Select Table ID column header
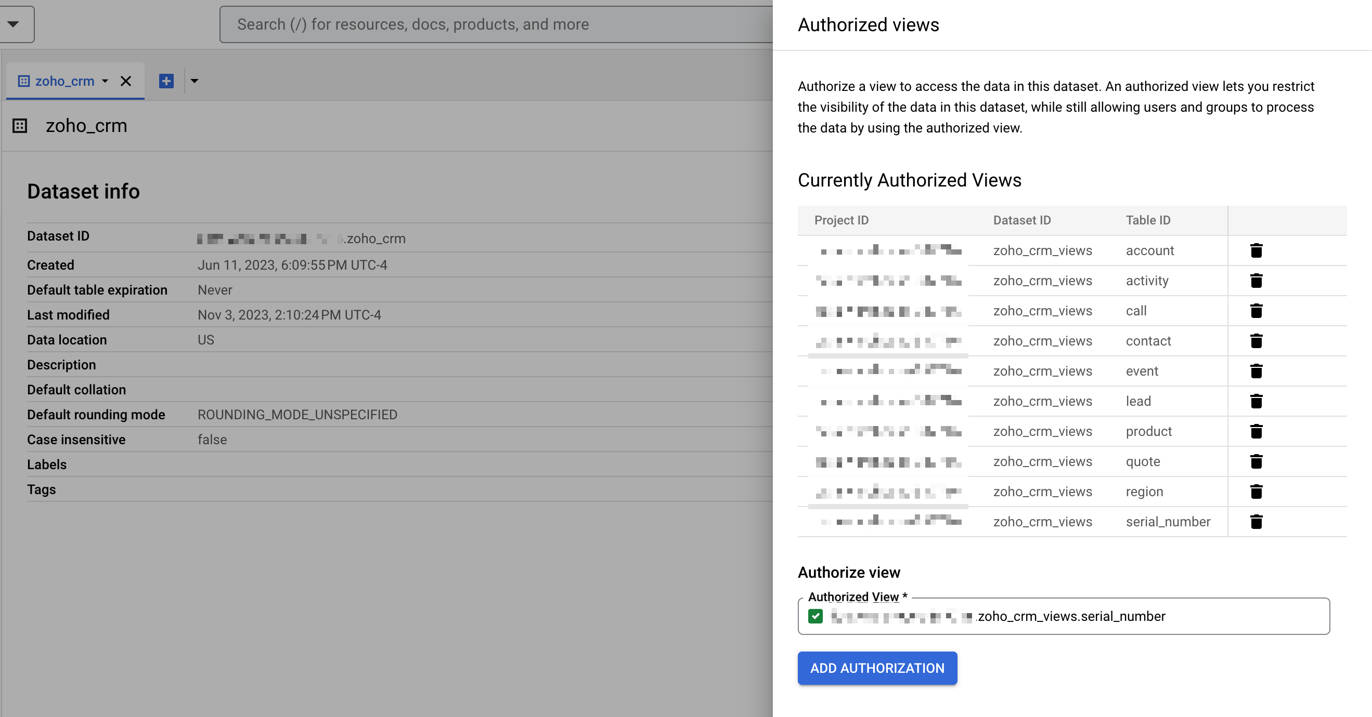This screenshot has width=1372, height=717. [1148, 220]
